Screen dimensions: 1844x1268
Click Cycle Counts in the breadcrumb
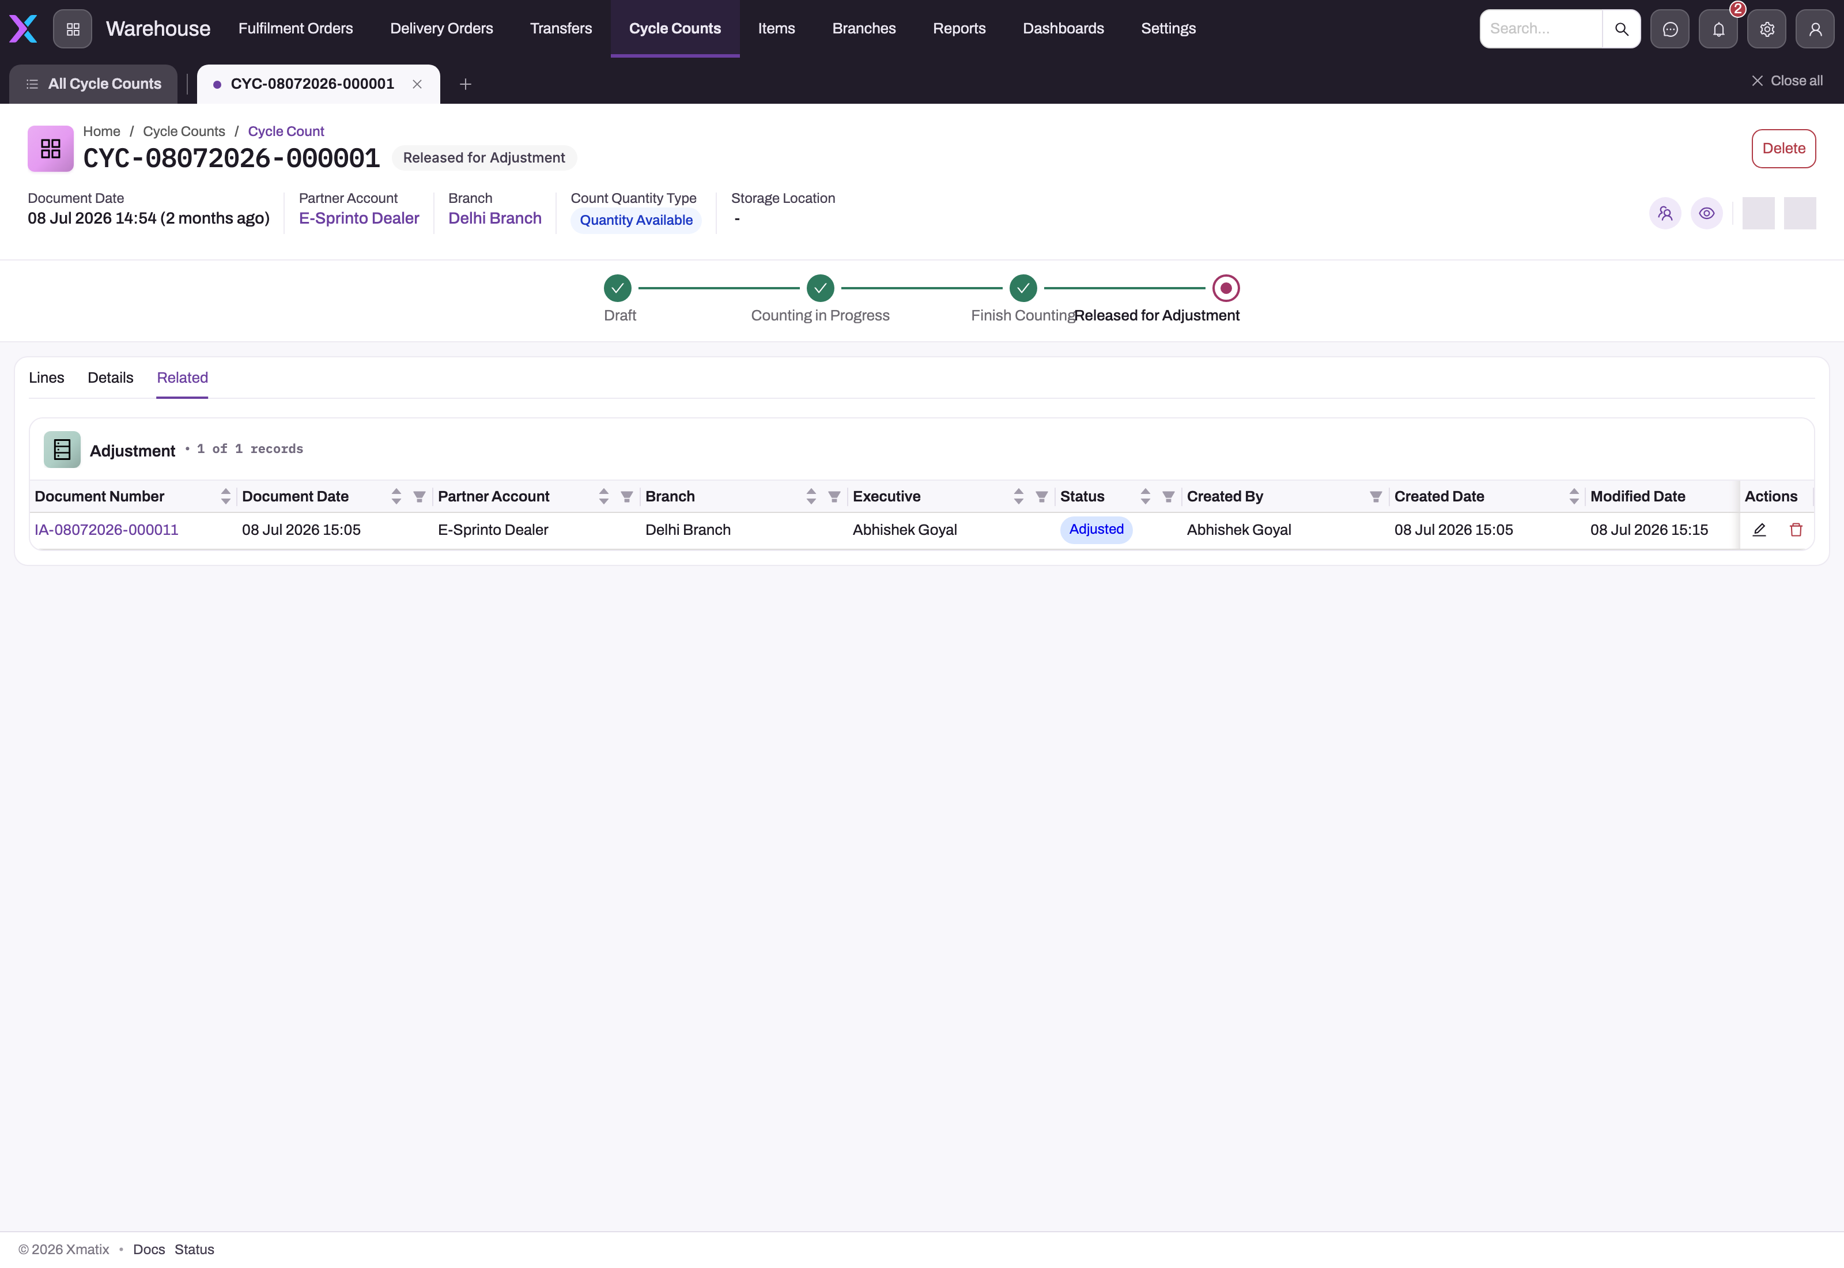click(183, 132)
